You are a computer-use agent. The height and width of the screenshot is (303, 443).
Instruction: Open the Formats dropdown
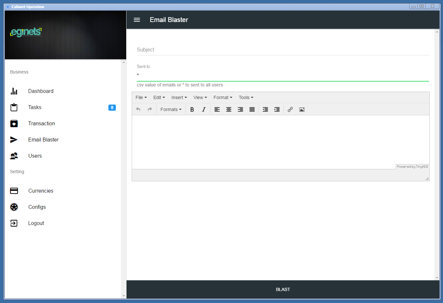click(171, 109)
